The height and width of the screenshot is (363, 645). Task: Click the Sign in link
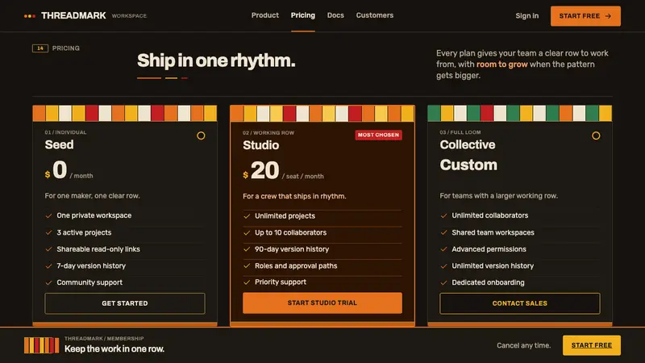[527, 15]
